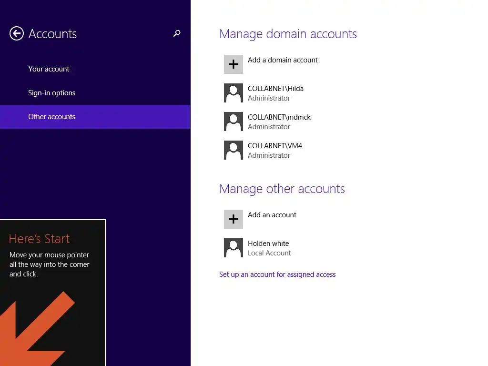Click the Manage other accounts heading

[282, 189]
